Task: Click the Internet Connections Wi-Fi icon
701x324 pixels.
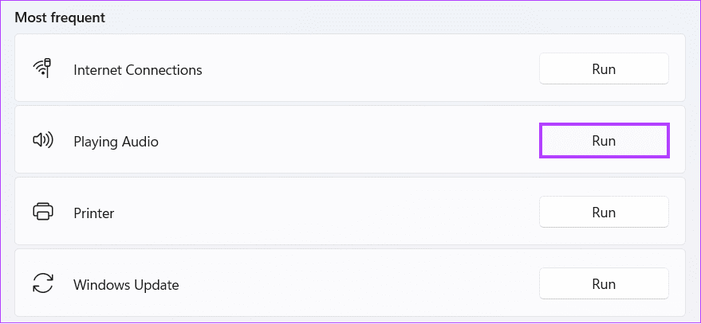Action: 43,68
